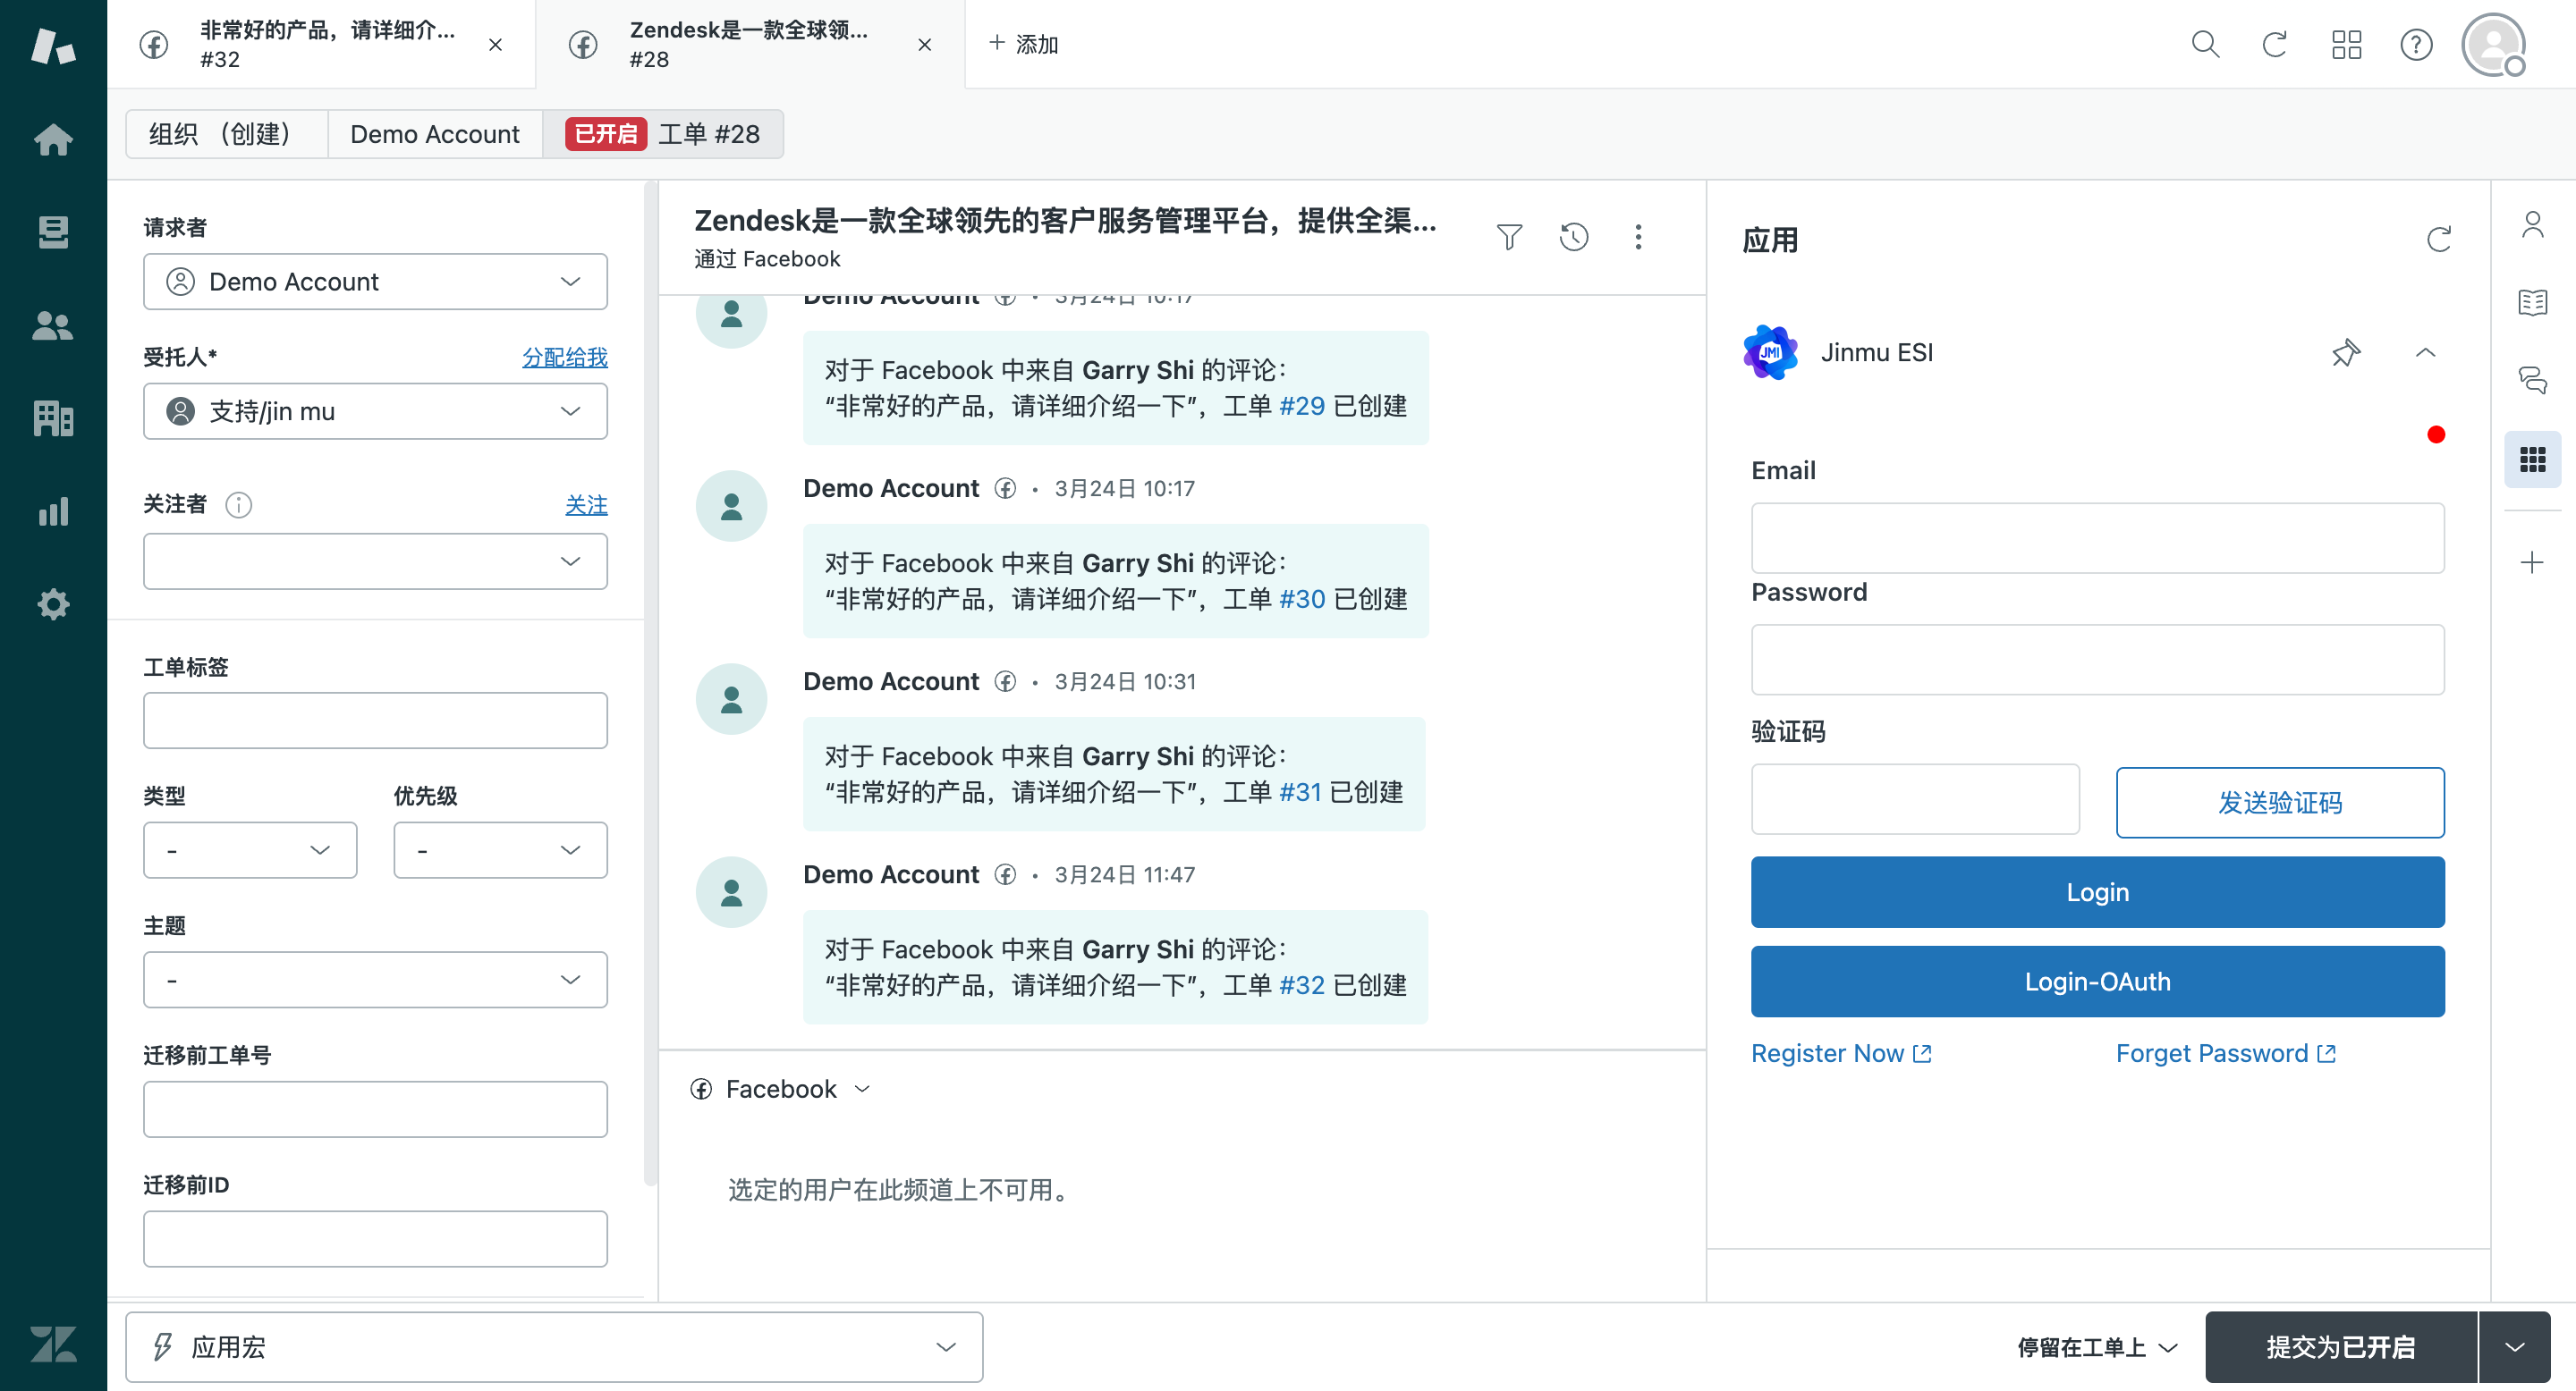Click the 迁移前工单号 input field

[375, 1109]
